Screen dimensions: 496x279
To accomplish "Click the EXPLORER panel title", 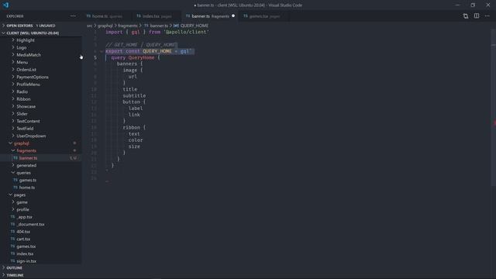I will 15,16.
